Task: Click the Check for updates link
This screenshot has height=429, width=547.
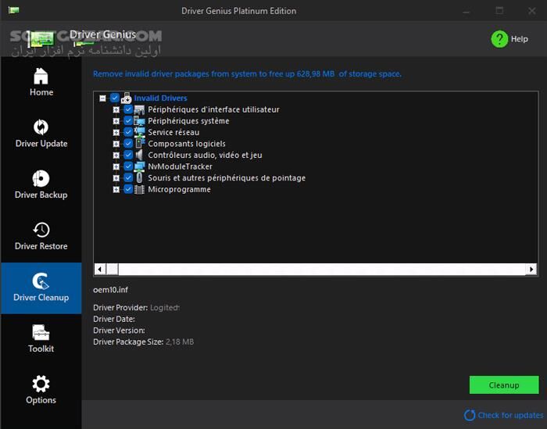Action: (510, 415)
